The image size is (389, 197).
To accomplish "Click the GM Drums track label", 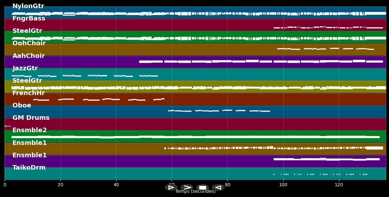I will coord(31,118).
